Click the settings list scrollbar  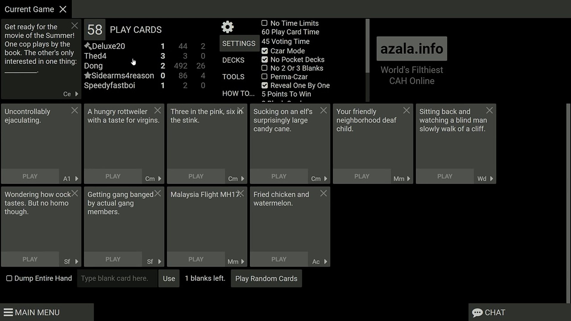(x=368, y=46)
